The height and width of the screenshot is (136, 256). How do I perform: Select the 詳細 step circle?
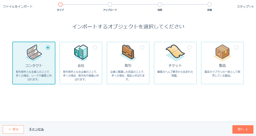(x=210, y=5)
